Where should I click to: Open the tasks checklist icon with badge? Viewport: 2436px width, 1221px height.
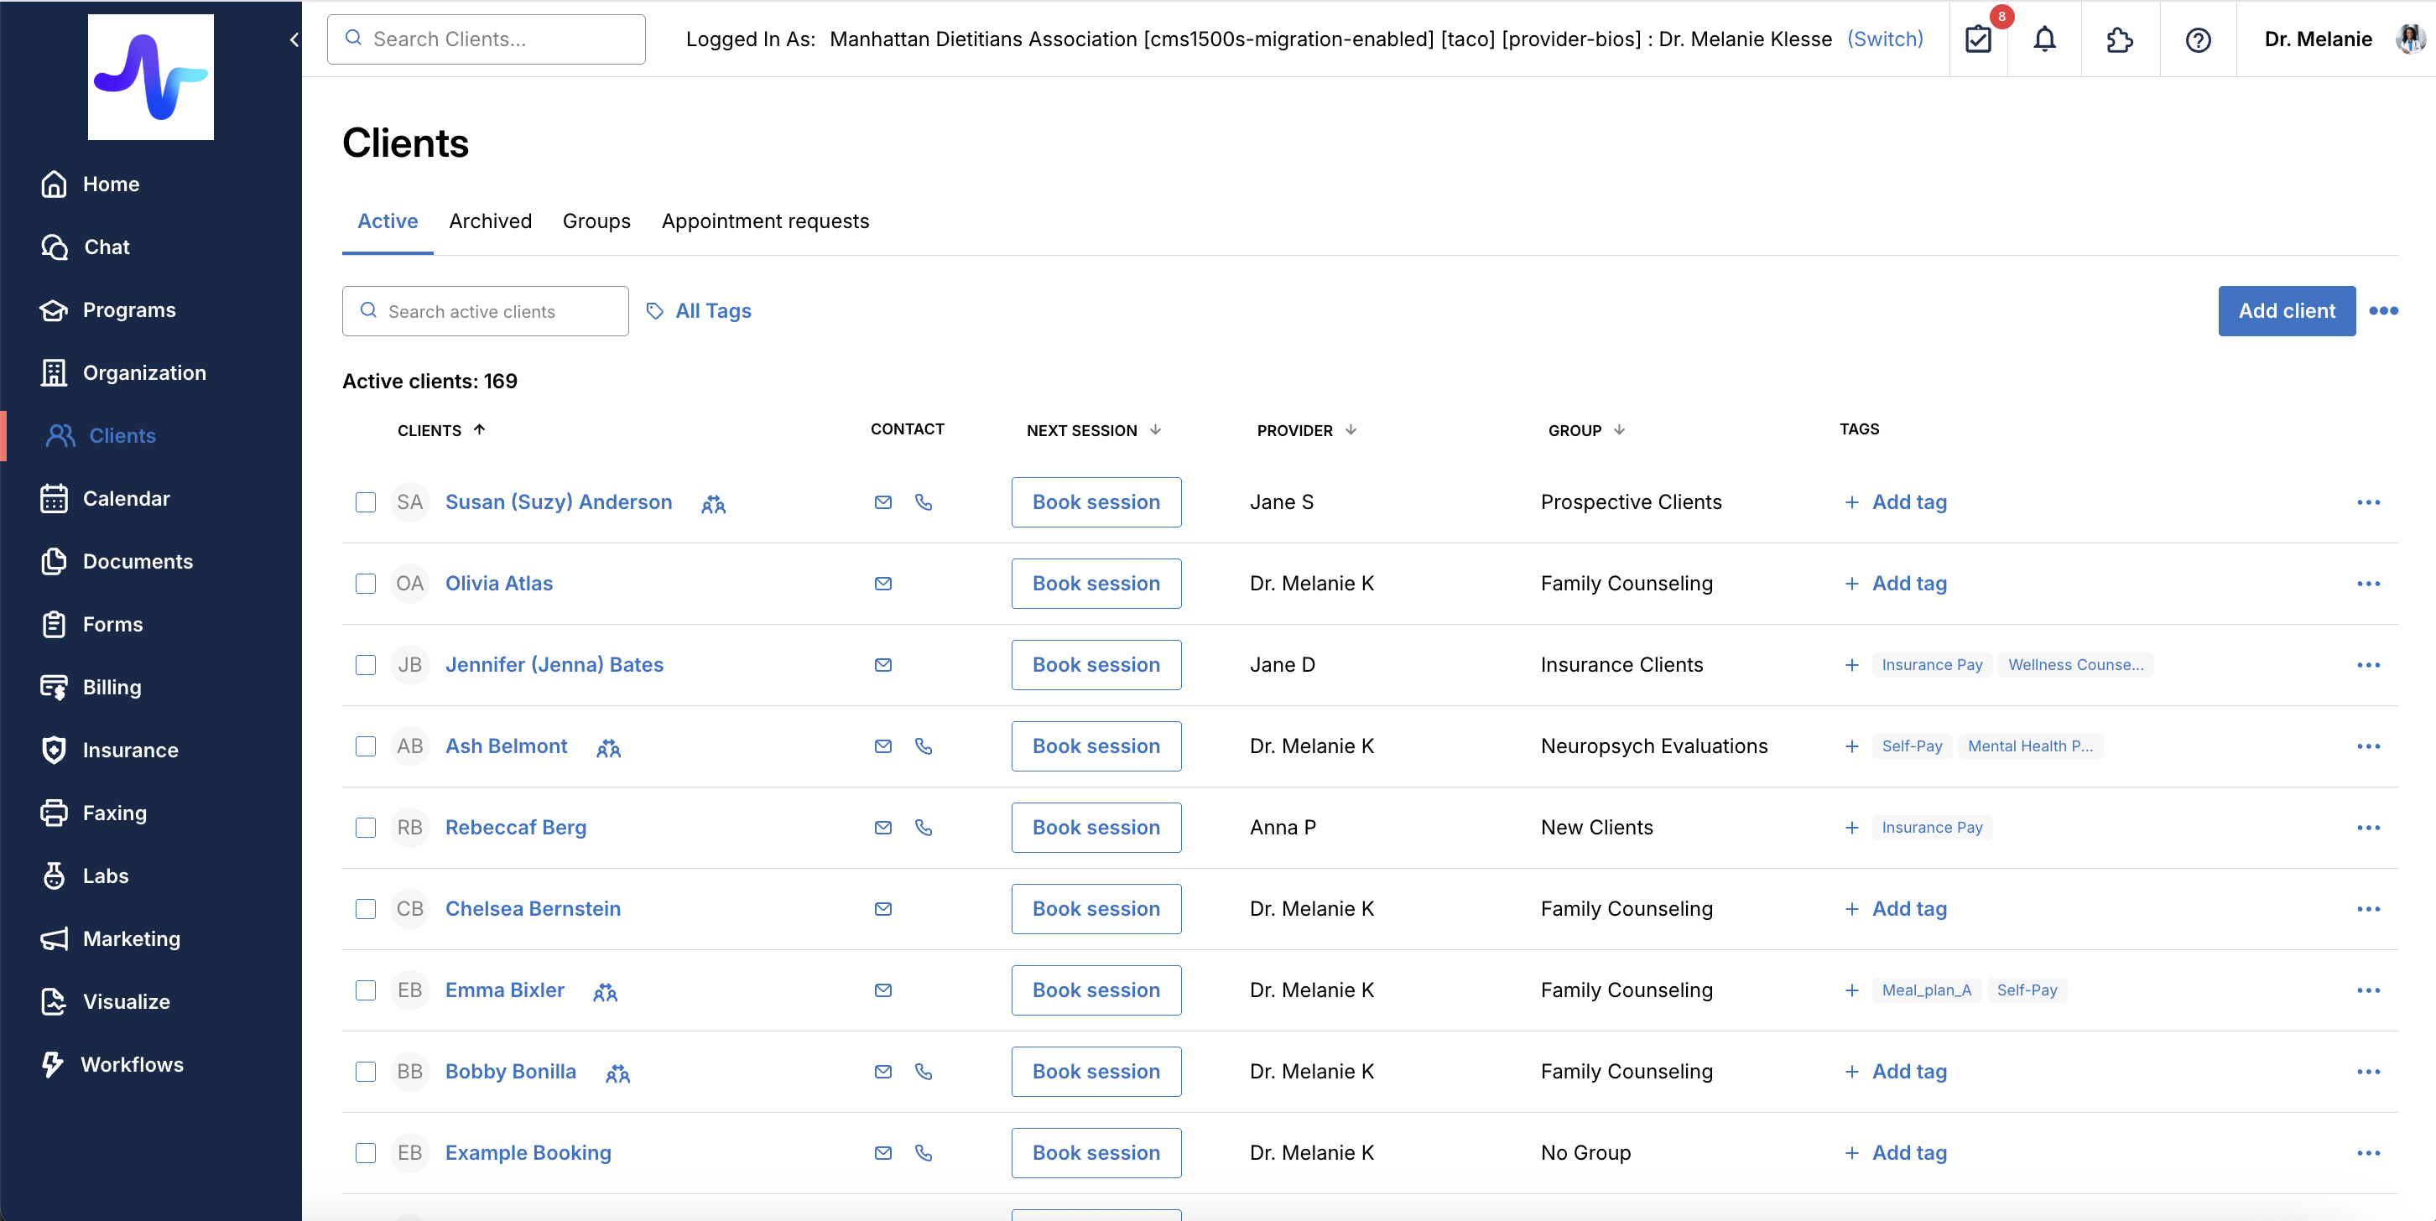tap(1977, 39)
